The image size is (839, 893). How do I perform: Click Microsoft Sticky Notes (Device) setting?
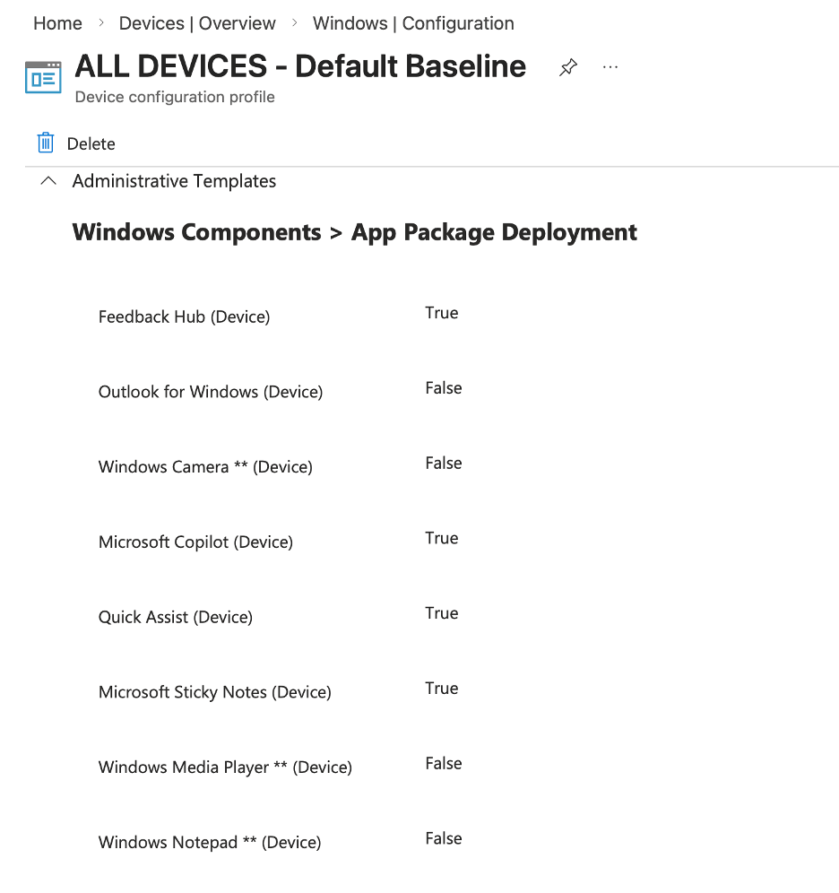coord(215,692)
